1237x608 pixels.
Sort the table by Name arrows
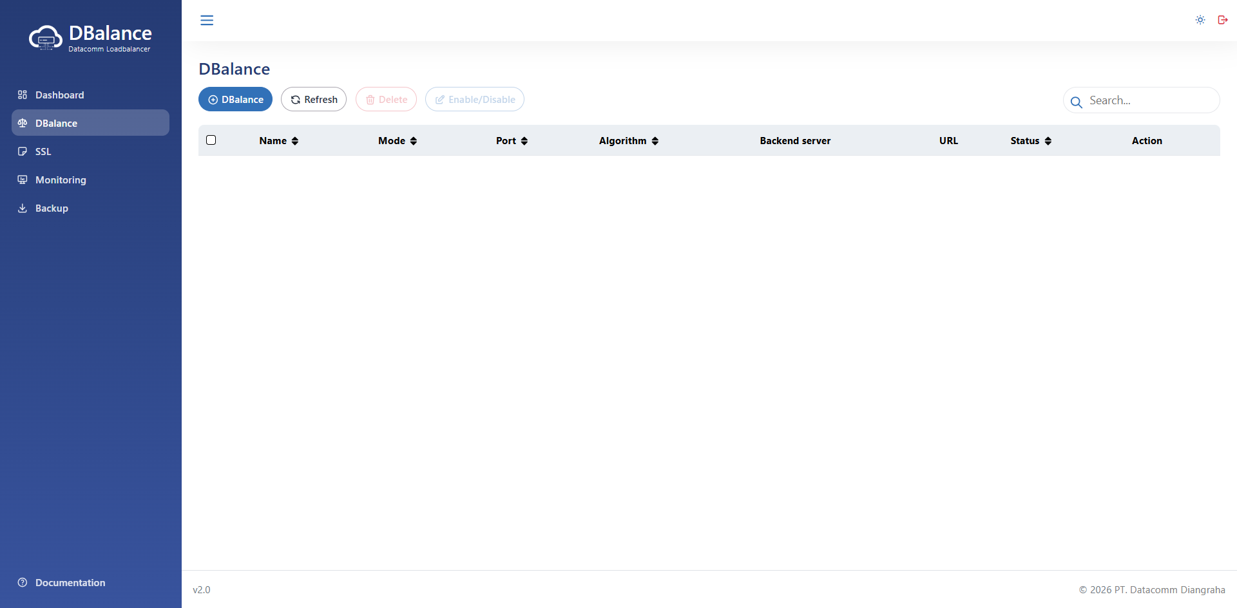295,141
